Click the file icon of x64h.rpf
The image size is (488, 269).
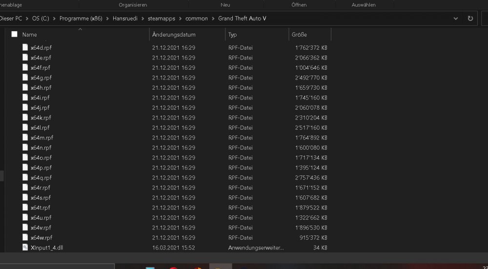coord(25,87)
